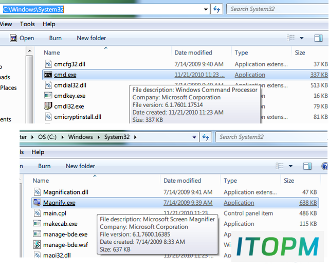Click the makecab.exe file icon
Image resolution: width=329 pixels, height=267 pixels.
37,223
